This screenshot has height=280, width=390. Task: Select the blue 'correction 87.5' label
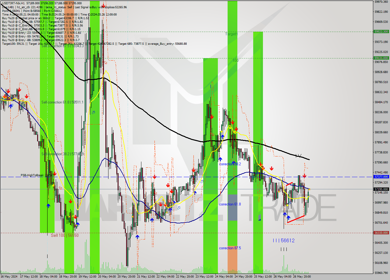[230, 248]
